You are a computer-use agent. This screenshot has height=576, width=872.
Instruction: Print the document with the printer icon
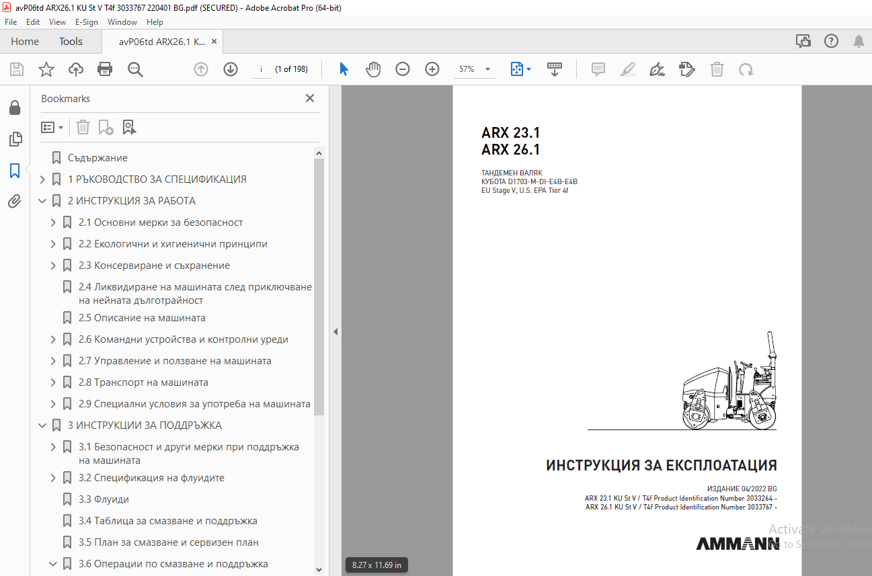point(105,69)
